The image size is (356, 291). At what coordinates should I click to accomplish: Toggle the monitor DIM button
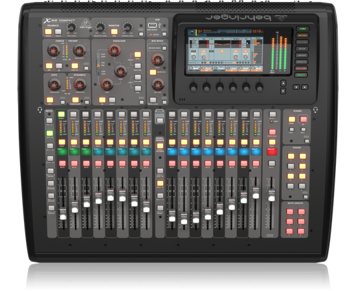pyautogui.click(x=114, y=32)
